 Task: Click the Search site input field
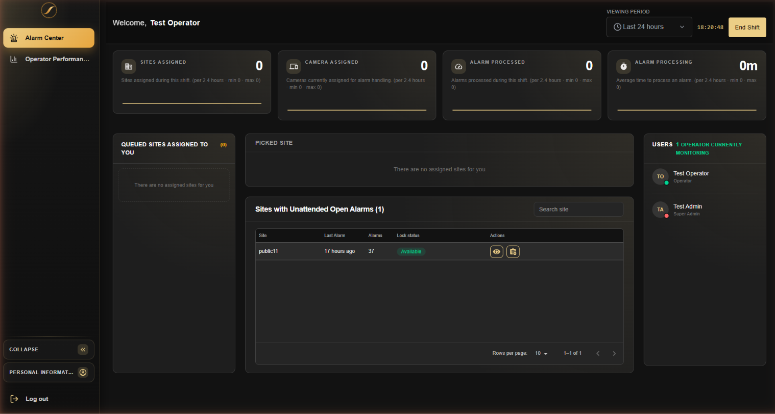(578, 210)
